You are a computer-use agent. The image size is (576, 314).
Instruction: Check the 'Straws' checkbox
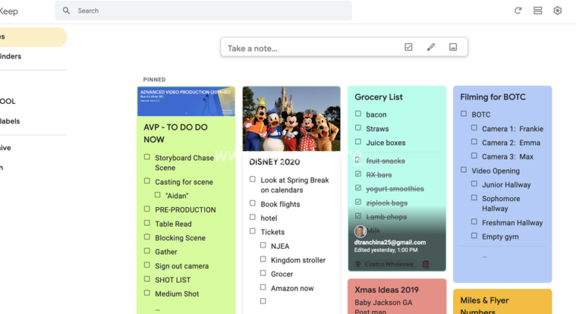(358, 128)
